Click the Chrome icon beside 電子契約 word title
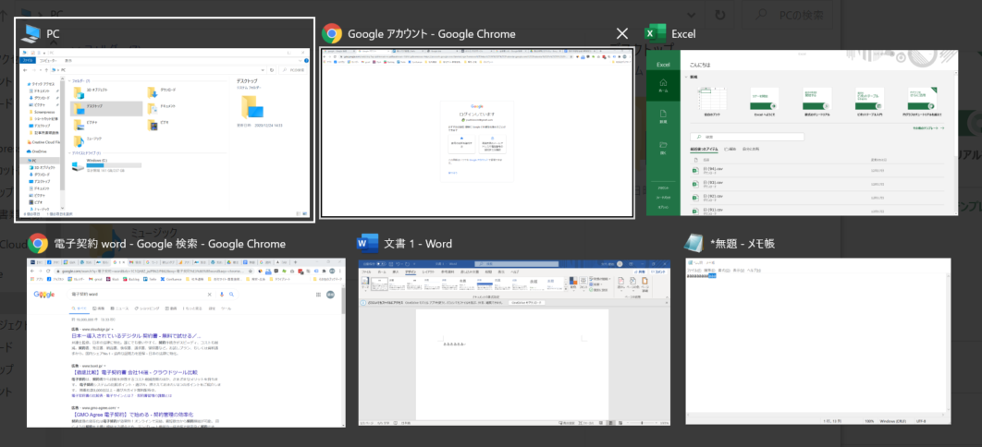 pyautogui.click(x=38, y=243)
